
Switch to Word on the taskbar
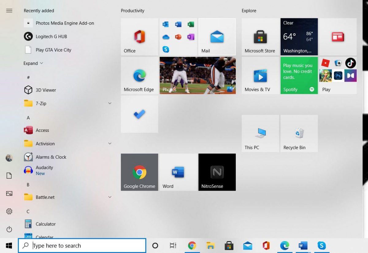(303, 246)
